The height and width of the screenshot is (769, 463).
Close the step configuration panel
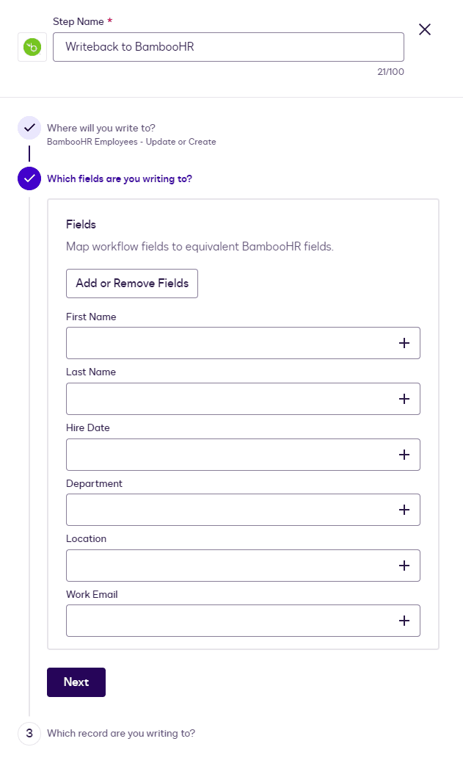425,29
